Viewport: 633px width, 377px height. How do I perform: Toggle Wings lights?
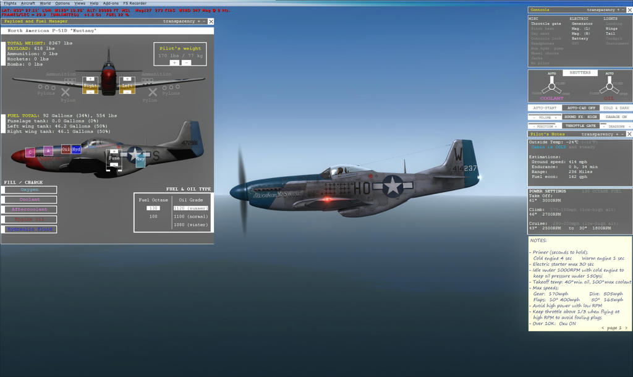coord(611,28)
